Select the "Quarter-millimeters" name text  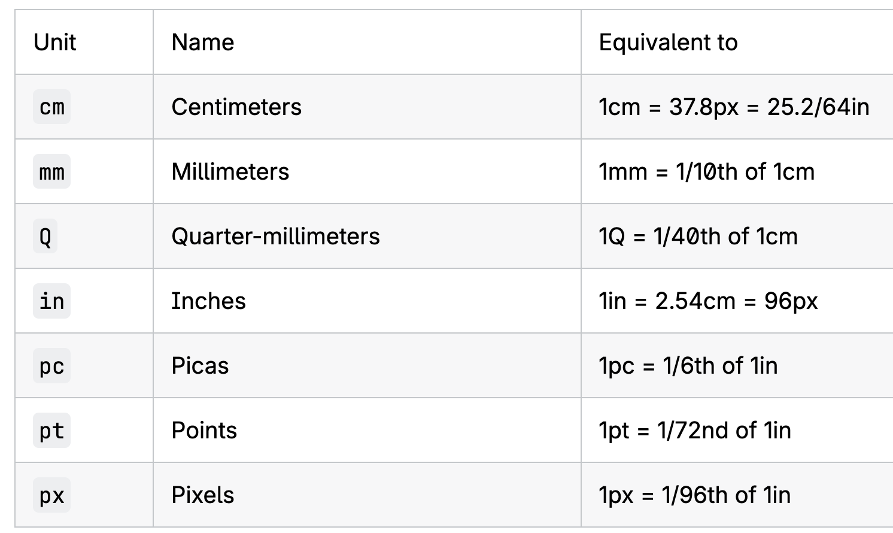point(275,237)
